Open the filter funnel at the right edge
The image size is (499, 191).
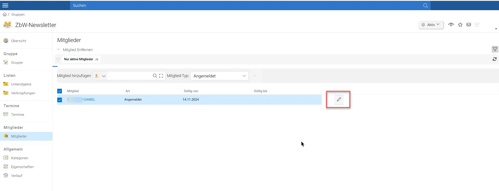tap(495, 49)
